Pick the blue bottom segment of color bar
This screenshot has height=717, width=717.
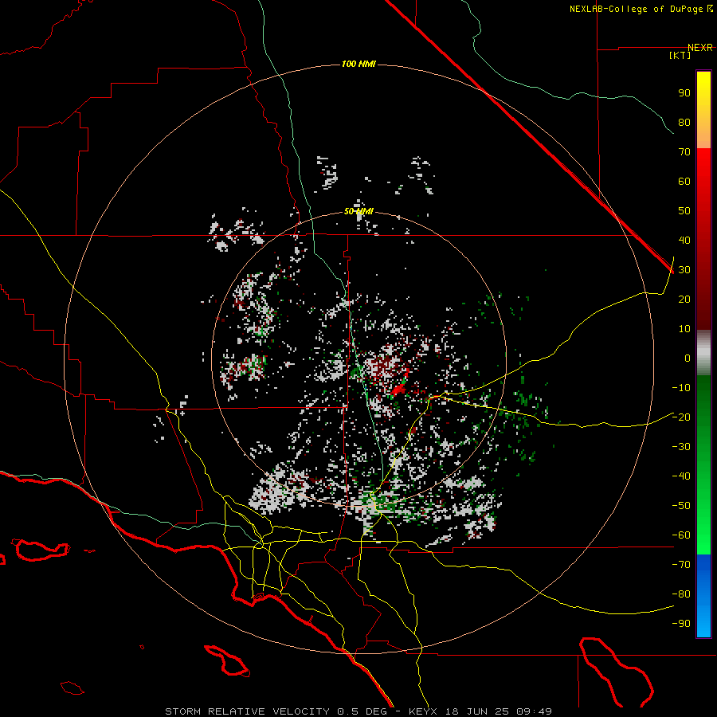(703, 595)
